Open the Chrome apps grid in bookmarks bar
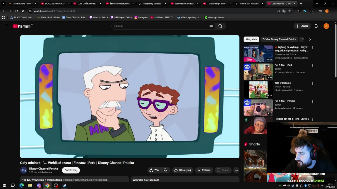The image size is (337, 189). click(x=3, y=17)
